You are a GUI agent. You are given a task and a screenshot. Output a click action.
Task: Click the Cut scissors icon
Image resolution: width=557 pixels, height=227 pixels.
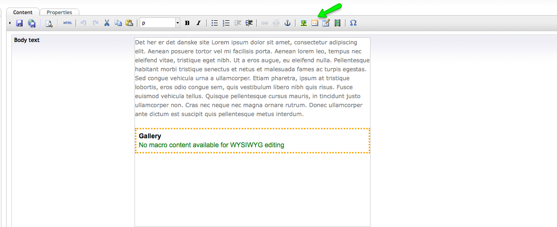coord(107,23)
